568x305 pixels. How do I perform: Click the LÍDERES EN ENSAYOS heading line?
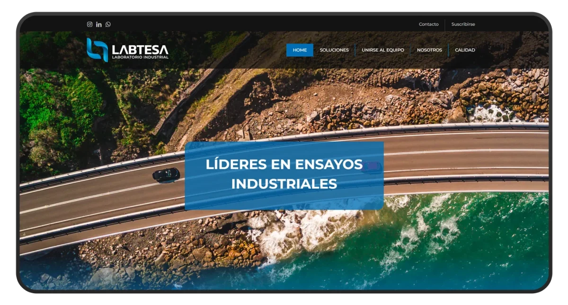coord(284,165)
